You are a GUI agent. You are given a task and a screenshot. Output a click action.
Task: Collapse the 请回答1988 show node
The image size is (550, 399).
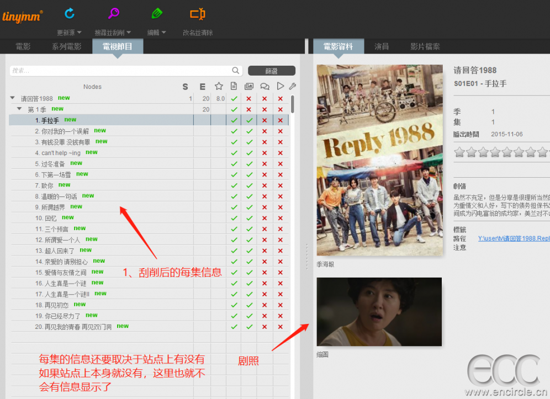(x=13, y=98)
